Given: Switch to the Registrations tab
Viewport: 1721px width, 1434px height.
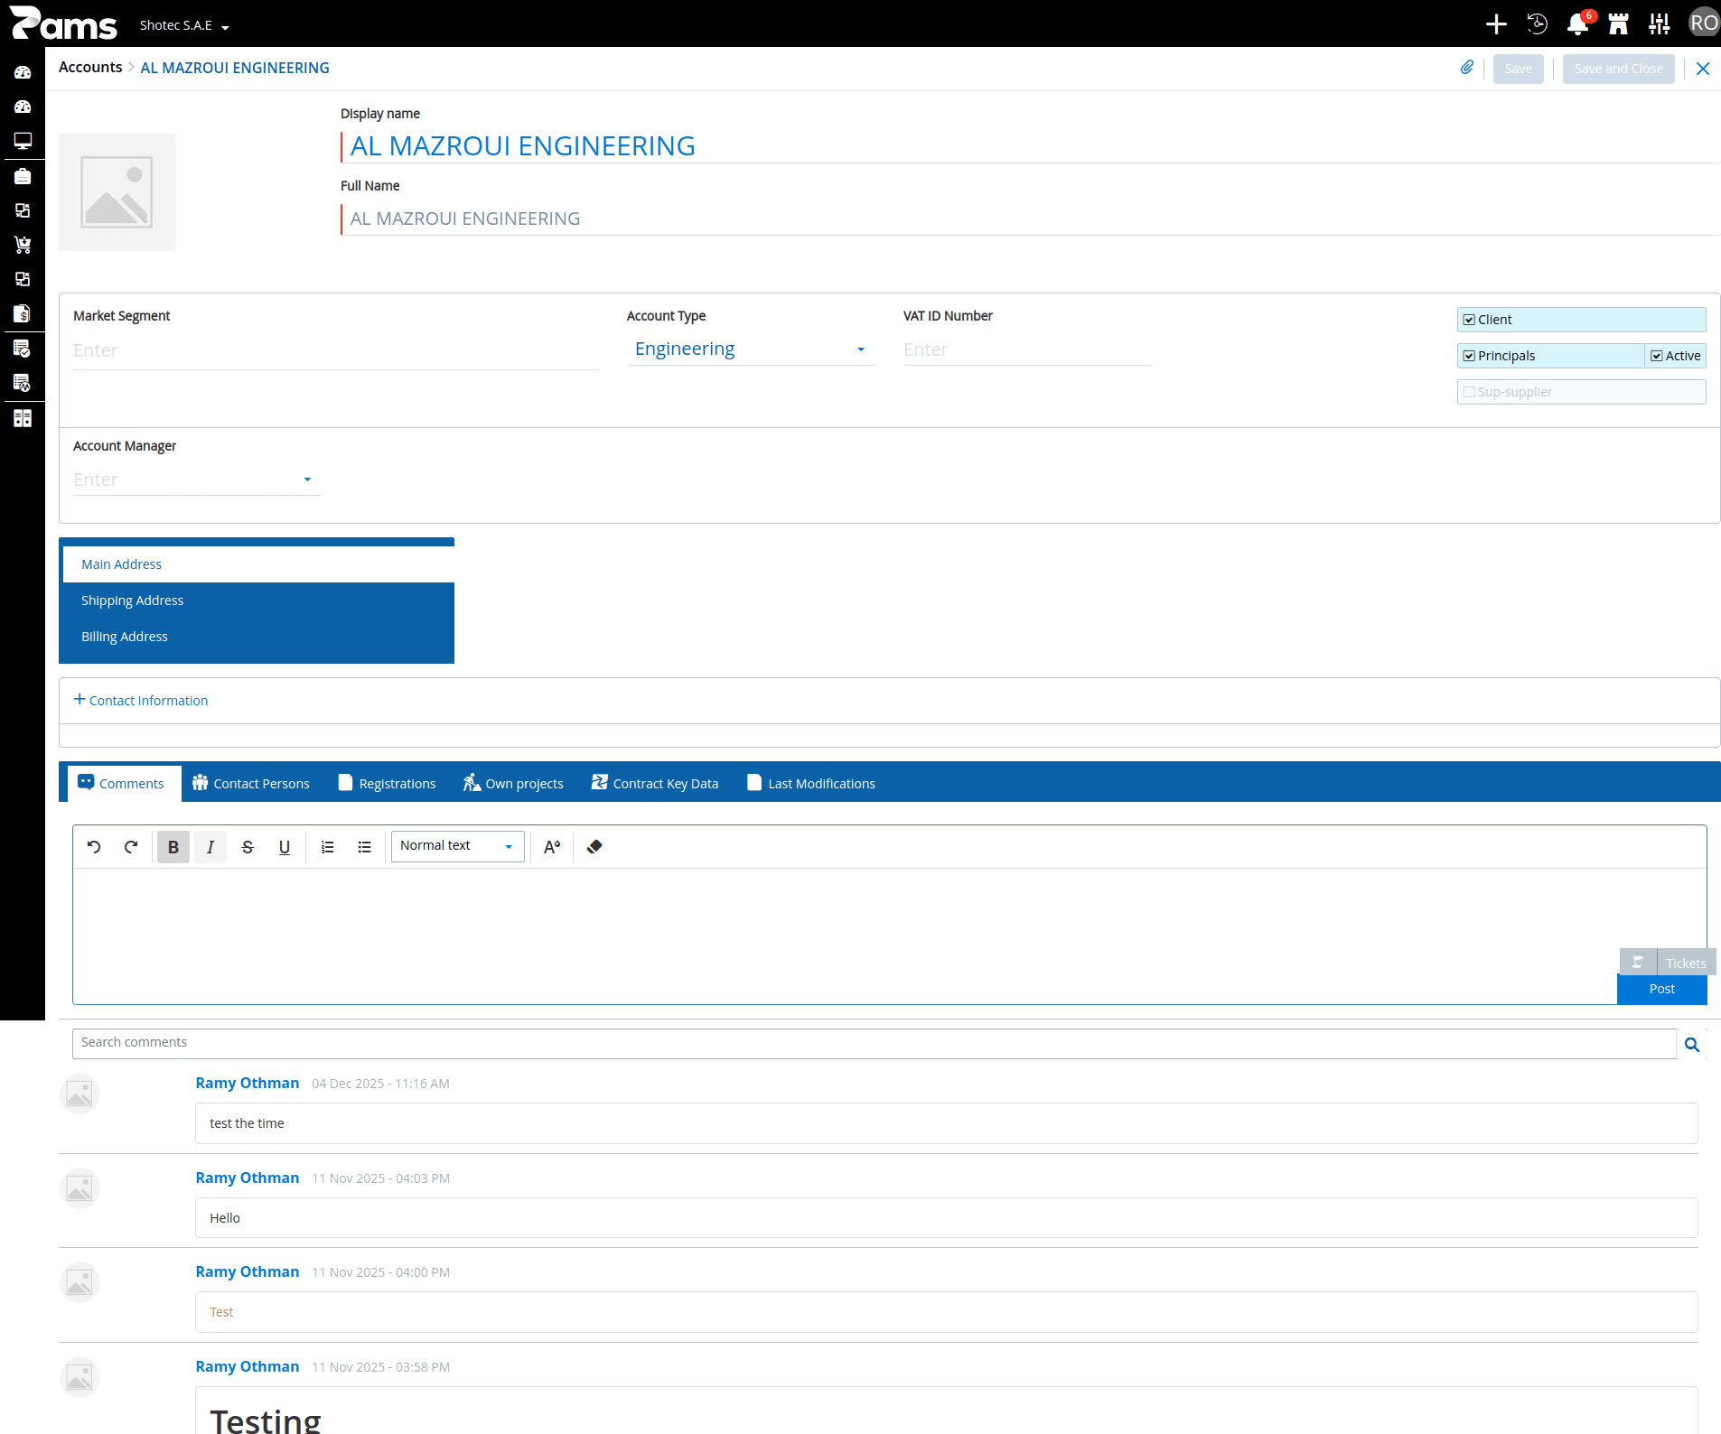Looking at the screenshot, I should point(388,783).
